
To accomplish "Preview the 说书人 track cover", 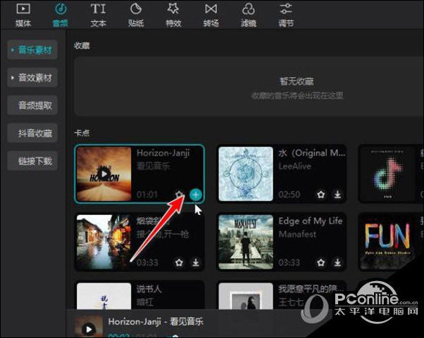I will 104,296.
